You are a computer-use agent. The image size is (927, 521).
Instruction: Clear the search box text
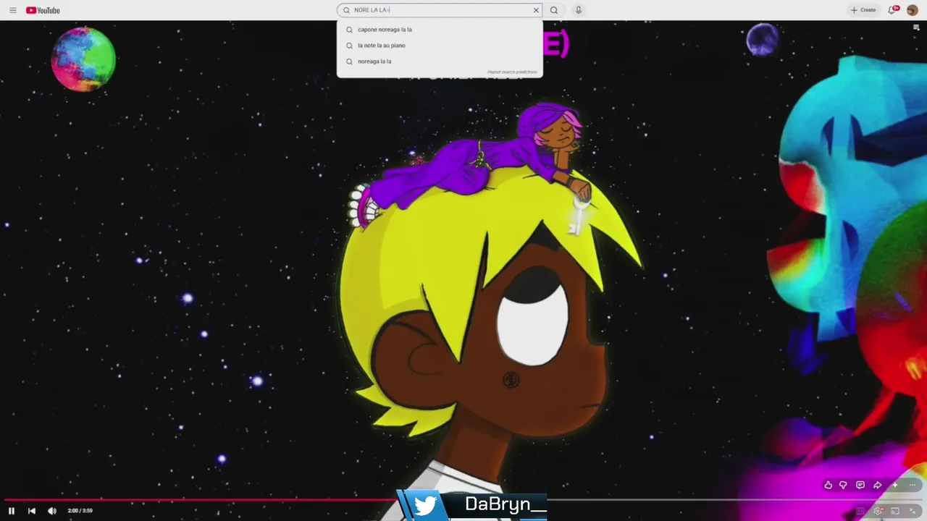coord(536,10)
